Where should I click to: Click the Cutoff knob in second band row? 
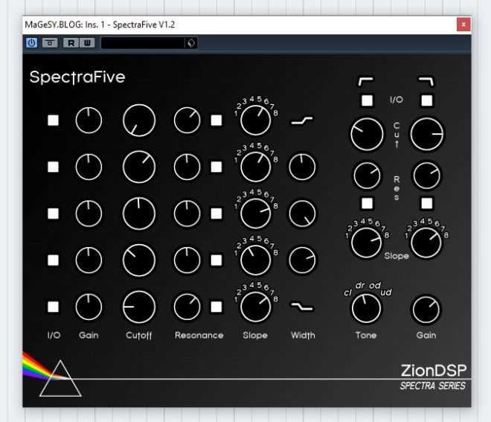pyautogui.click(x=139, y=167)
